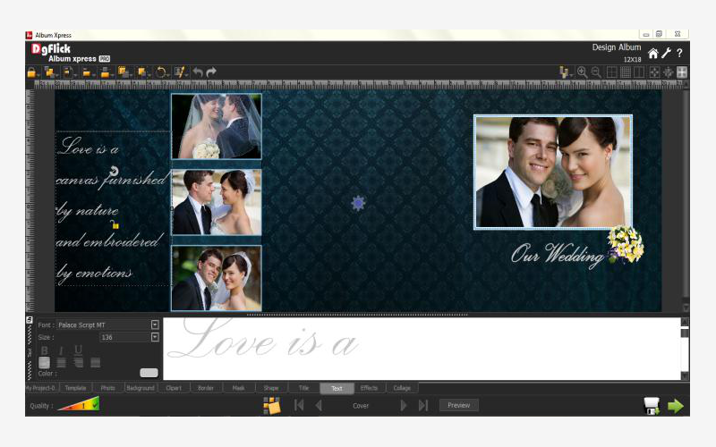
Task: Switch to the Photo tab
Action: [107, 388]
